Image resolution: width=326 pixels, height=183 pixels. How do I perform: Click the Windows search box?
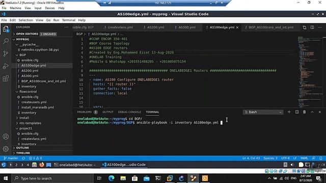point(52,178)
